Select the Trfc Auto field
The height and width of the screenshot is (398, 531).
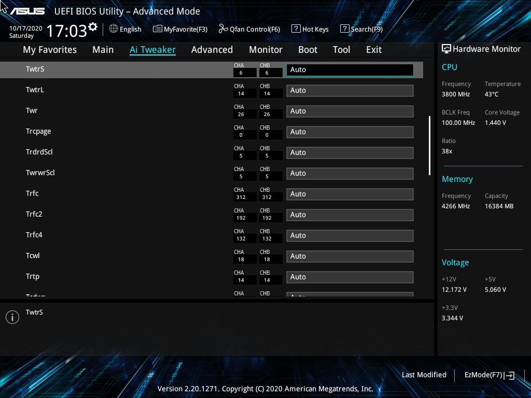tap(350, 194)
